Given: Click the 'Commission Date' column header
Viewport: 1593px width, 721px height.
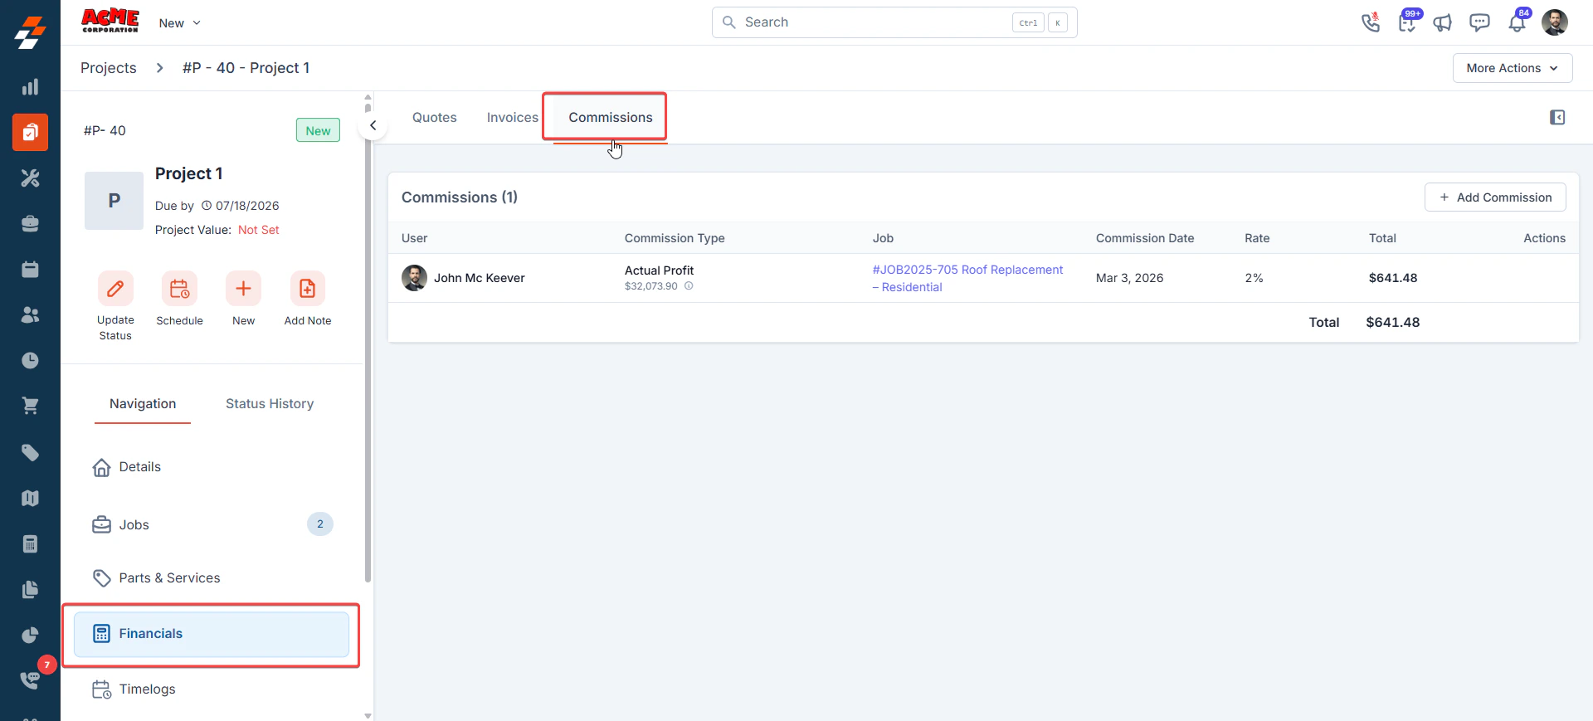Looking at the screenshot, I should [1145, 238].
